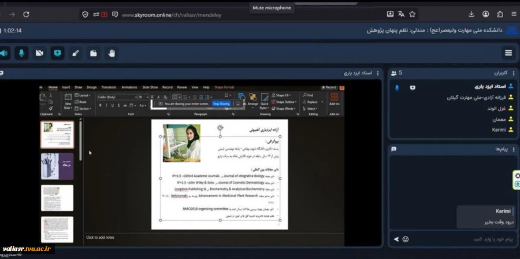
Task: Click the notes area 'Click to add notes'
Action: (100, 238)
